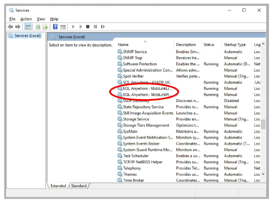
Task: Click the gear icon beside Storage Service
Action: click(120, 119)
